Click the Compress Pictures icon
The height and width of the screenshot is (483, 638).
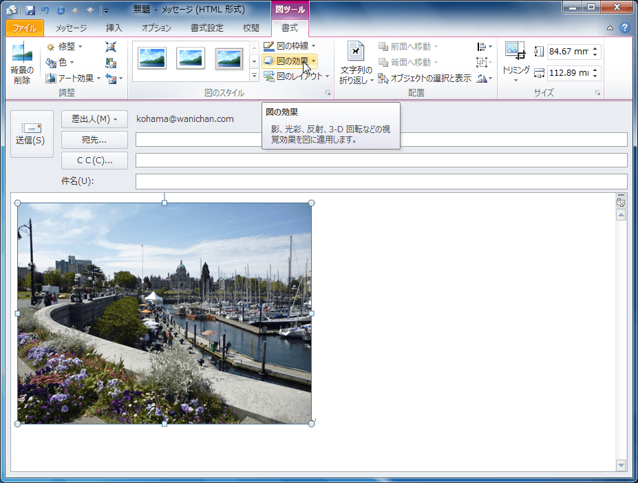pos(111,46)
